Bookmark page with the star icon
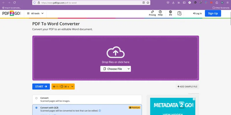 pyautogui.click(x=148, y=3)
